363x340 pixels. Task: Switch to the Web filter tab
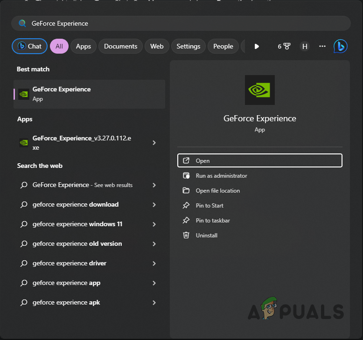157,46
